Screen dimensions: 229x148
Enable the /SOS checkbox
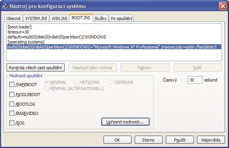pyautogui.click(x=12, y=123)
